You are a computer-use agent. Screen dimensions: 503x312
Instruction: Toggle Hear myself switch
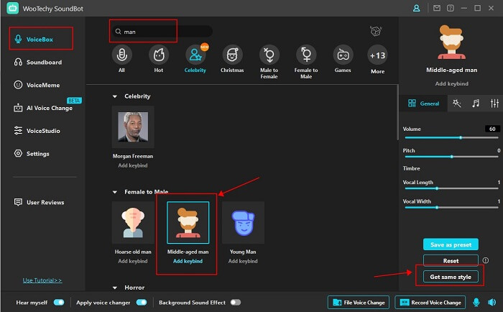[58, 303]
